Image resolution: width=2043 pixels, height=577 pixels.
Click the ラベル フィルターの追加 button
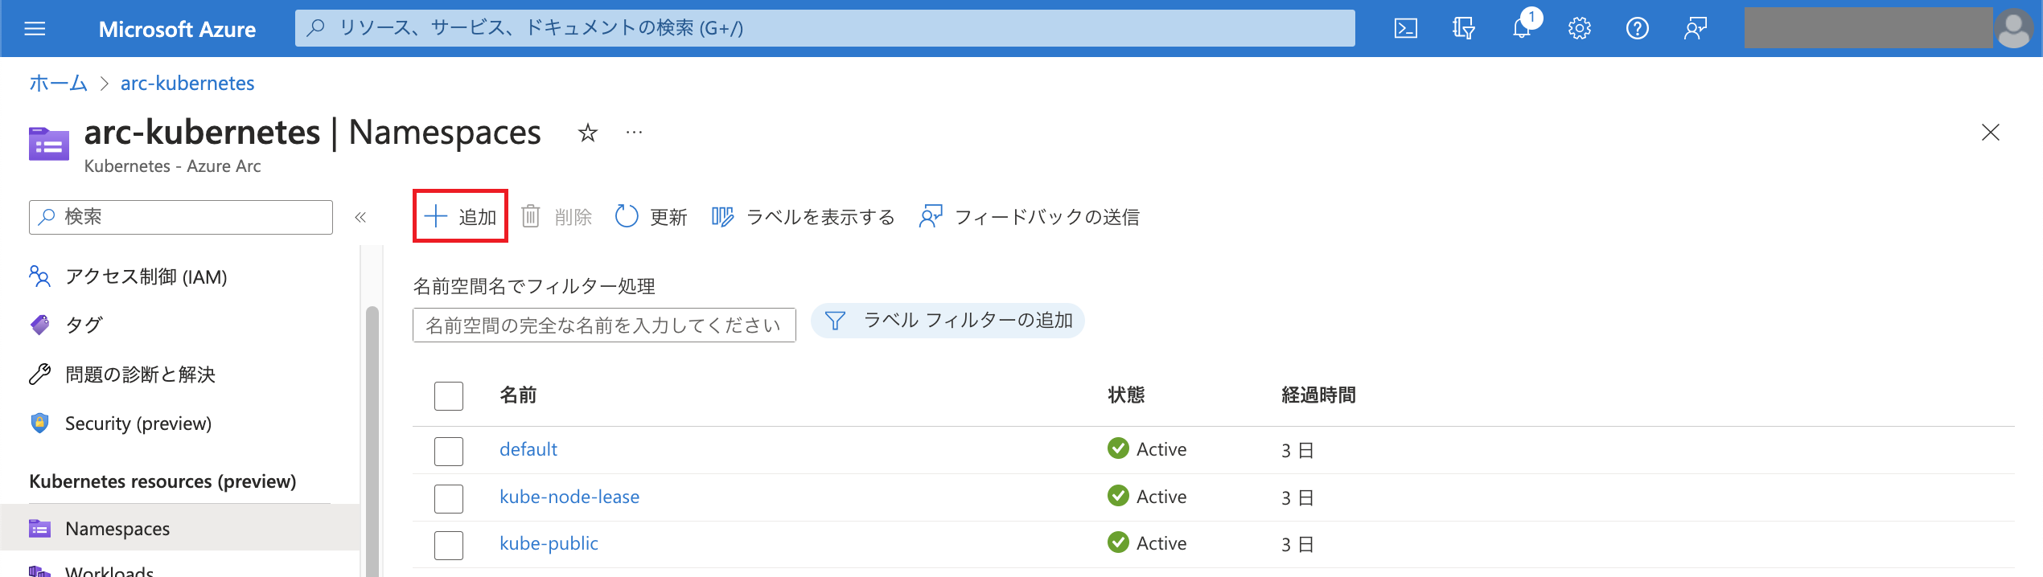click(948, 321)
